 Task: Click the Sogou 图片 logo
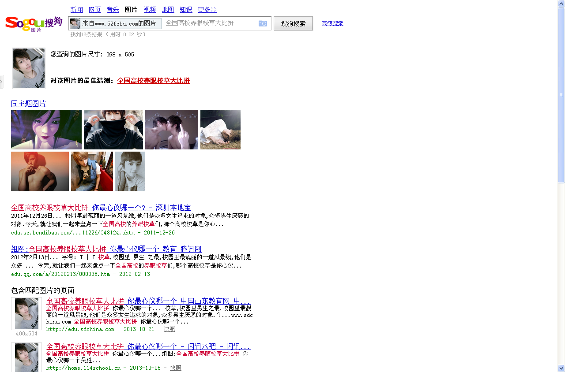click(x=34, y=23)
